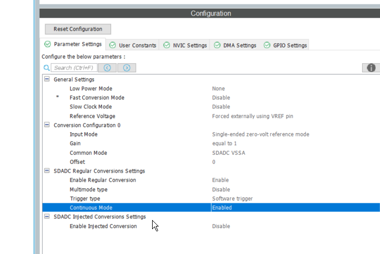
Task: Click the DMA Settings green check icon
Action: 217,45
